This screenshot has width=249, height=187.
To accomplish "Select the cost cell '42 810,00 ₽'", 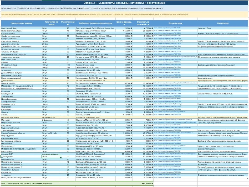I will (143, 115).
